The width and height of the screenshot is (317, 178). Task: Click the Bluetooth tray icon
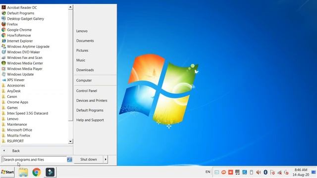tap(265, 172)
